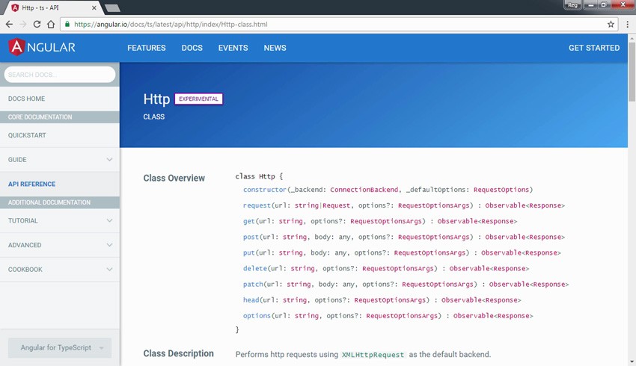Click the request method link
The width and height of the screenshot is (636, 366).
257,205
